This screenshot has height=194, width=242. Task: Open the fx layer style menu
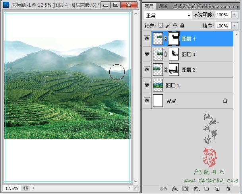click(x=174, y=189)
